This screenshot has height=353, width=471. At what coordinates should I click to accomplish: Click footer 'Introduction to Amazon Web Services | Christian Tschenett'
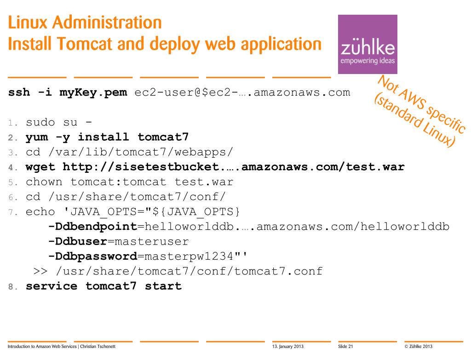tap(62, 347)
